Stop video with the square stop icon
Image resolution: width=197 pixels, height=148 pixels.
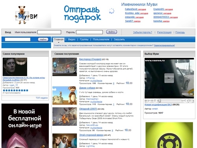(155, 101)
